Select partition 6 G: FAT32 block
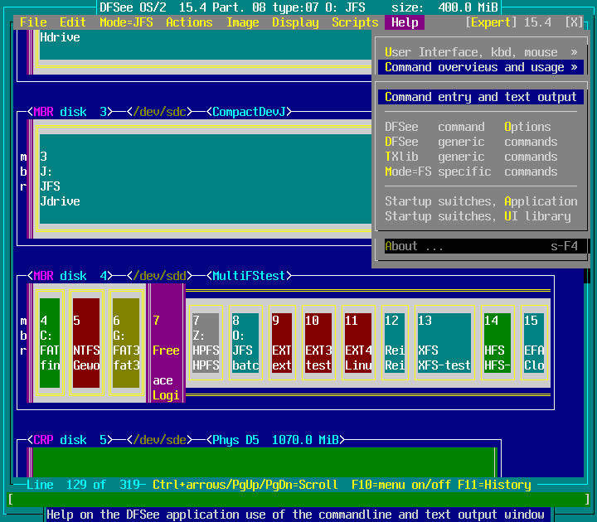 (x=126, y=343)
